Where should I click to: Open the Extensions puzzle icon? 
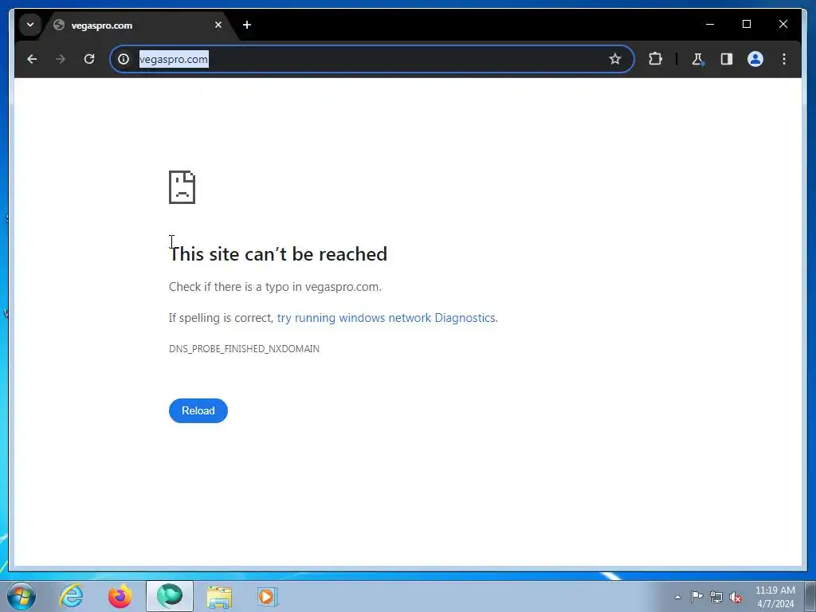656,59
